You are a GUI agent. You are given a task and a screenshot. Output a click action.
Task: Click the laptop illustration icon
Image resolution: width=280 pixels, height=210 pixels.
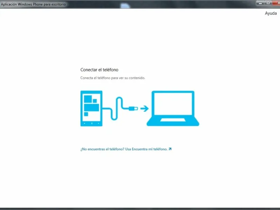[x=173, y=108]
